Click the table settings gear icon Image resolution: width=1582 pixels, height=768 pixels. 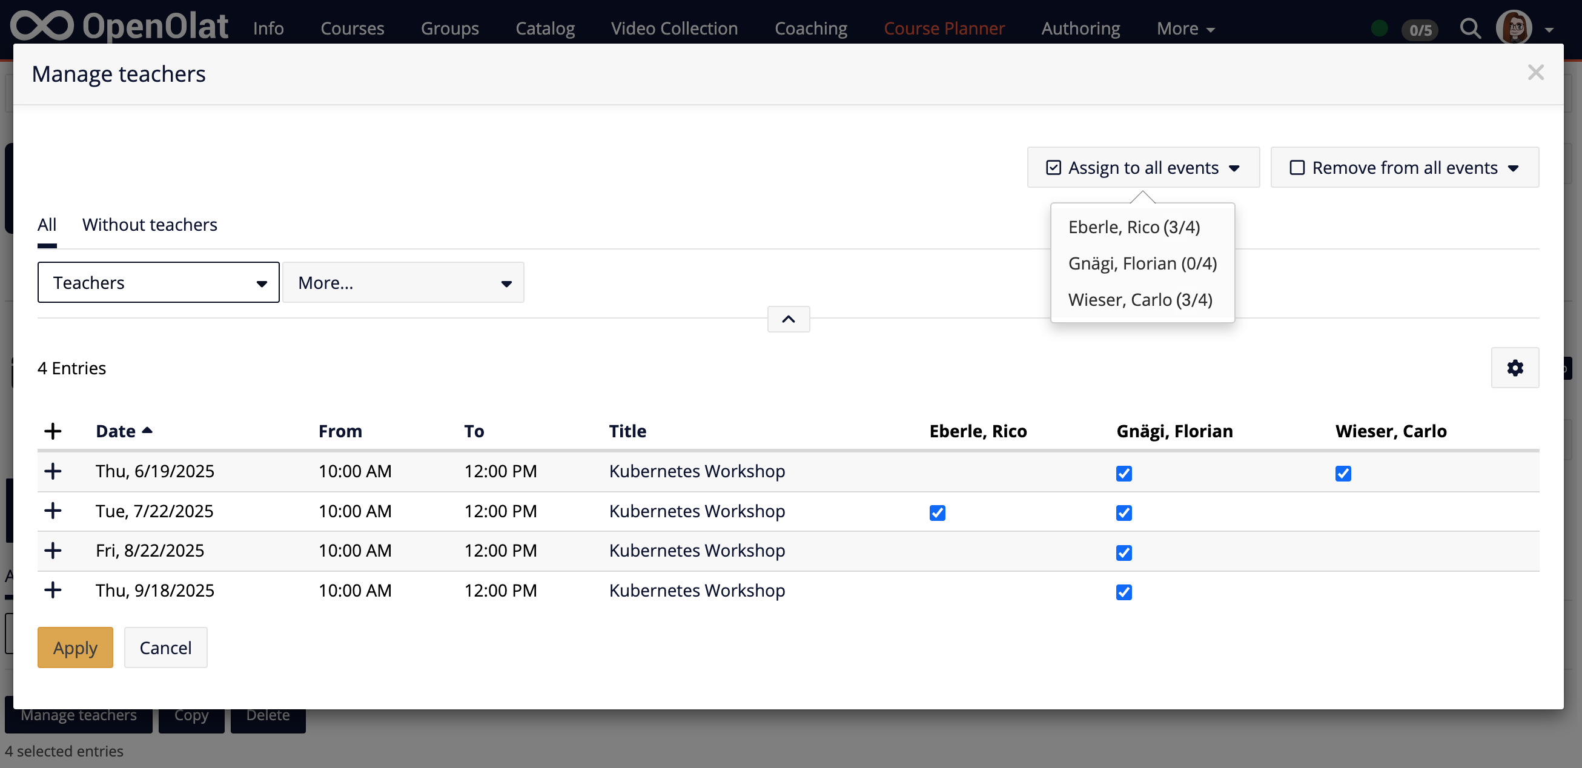click(1514, 368)
